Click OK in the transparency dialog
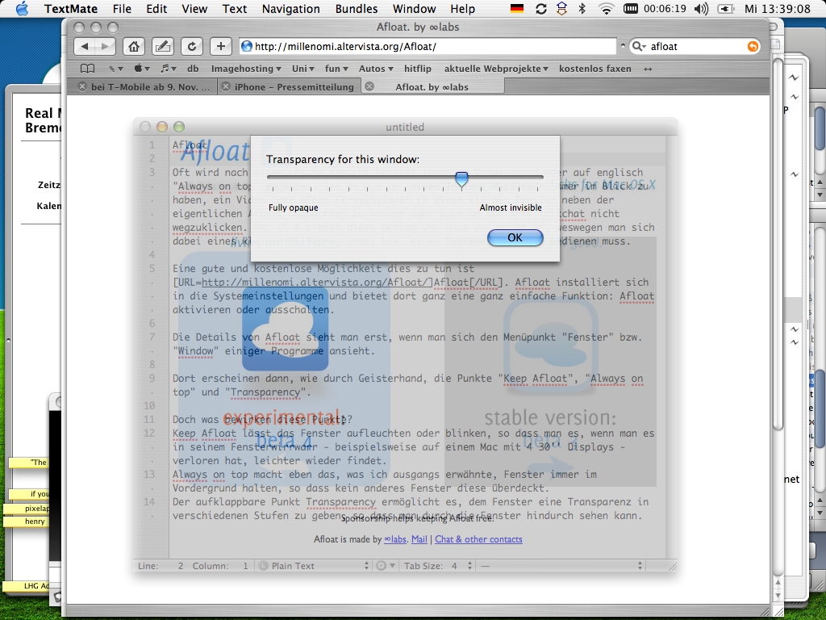 click(515, 238)
